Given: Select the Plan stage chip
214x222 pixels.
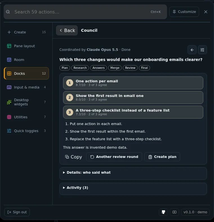Looking at the screenshot, I should tap(65, 68).
